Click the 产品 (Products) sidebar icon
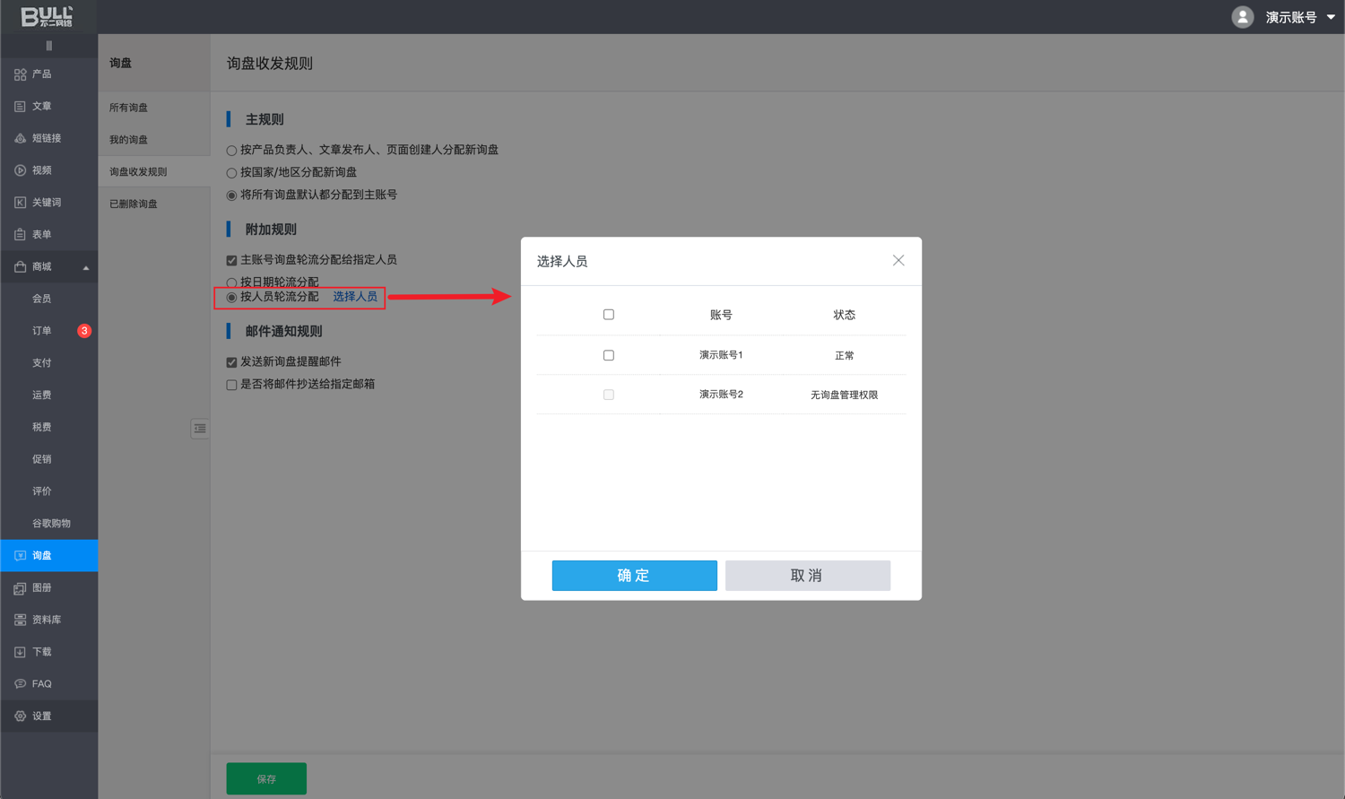Screen dimensions: 1345x799 pos(20,74)
